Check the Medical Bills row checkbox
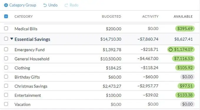 [6, 28]
